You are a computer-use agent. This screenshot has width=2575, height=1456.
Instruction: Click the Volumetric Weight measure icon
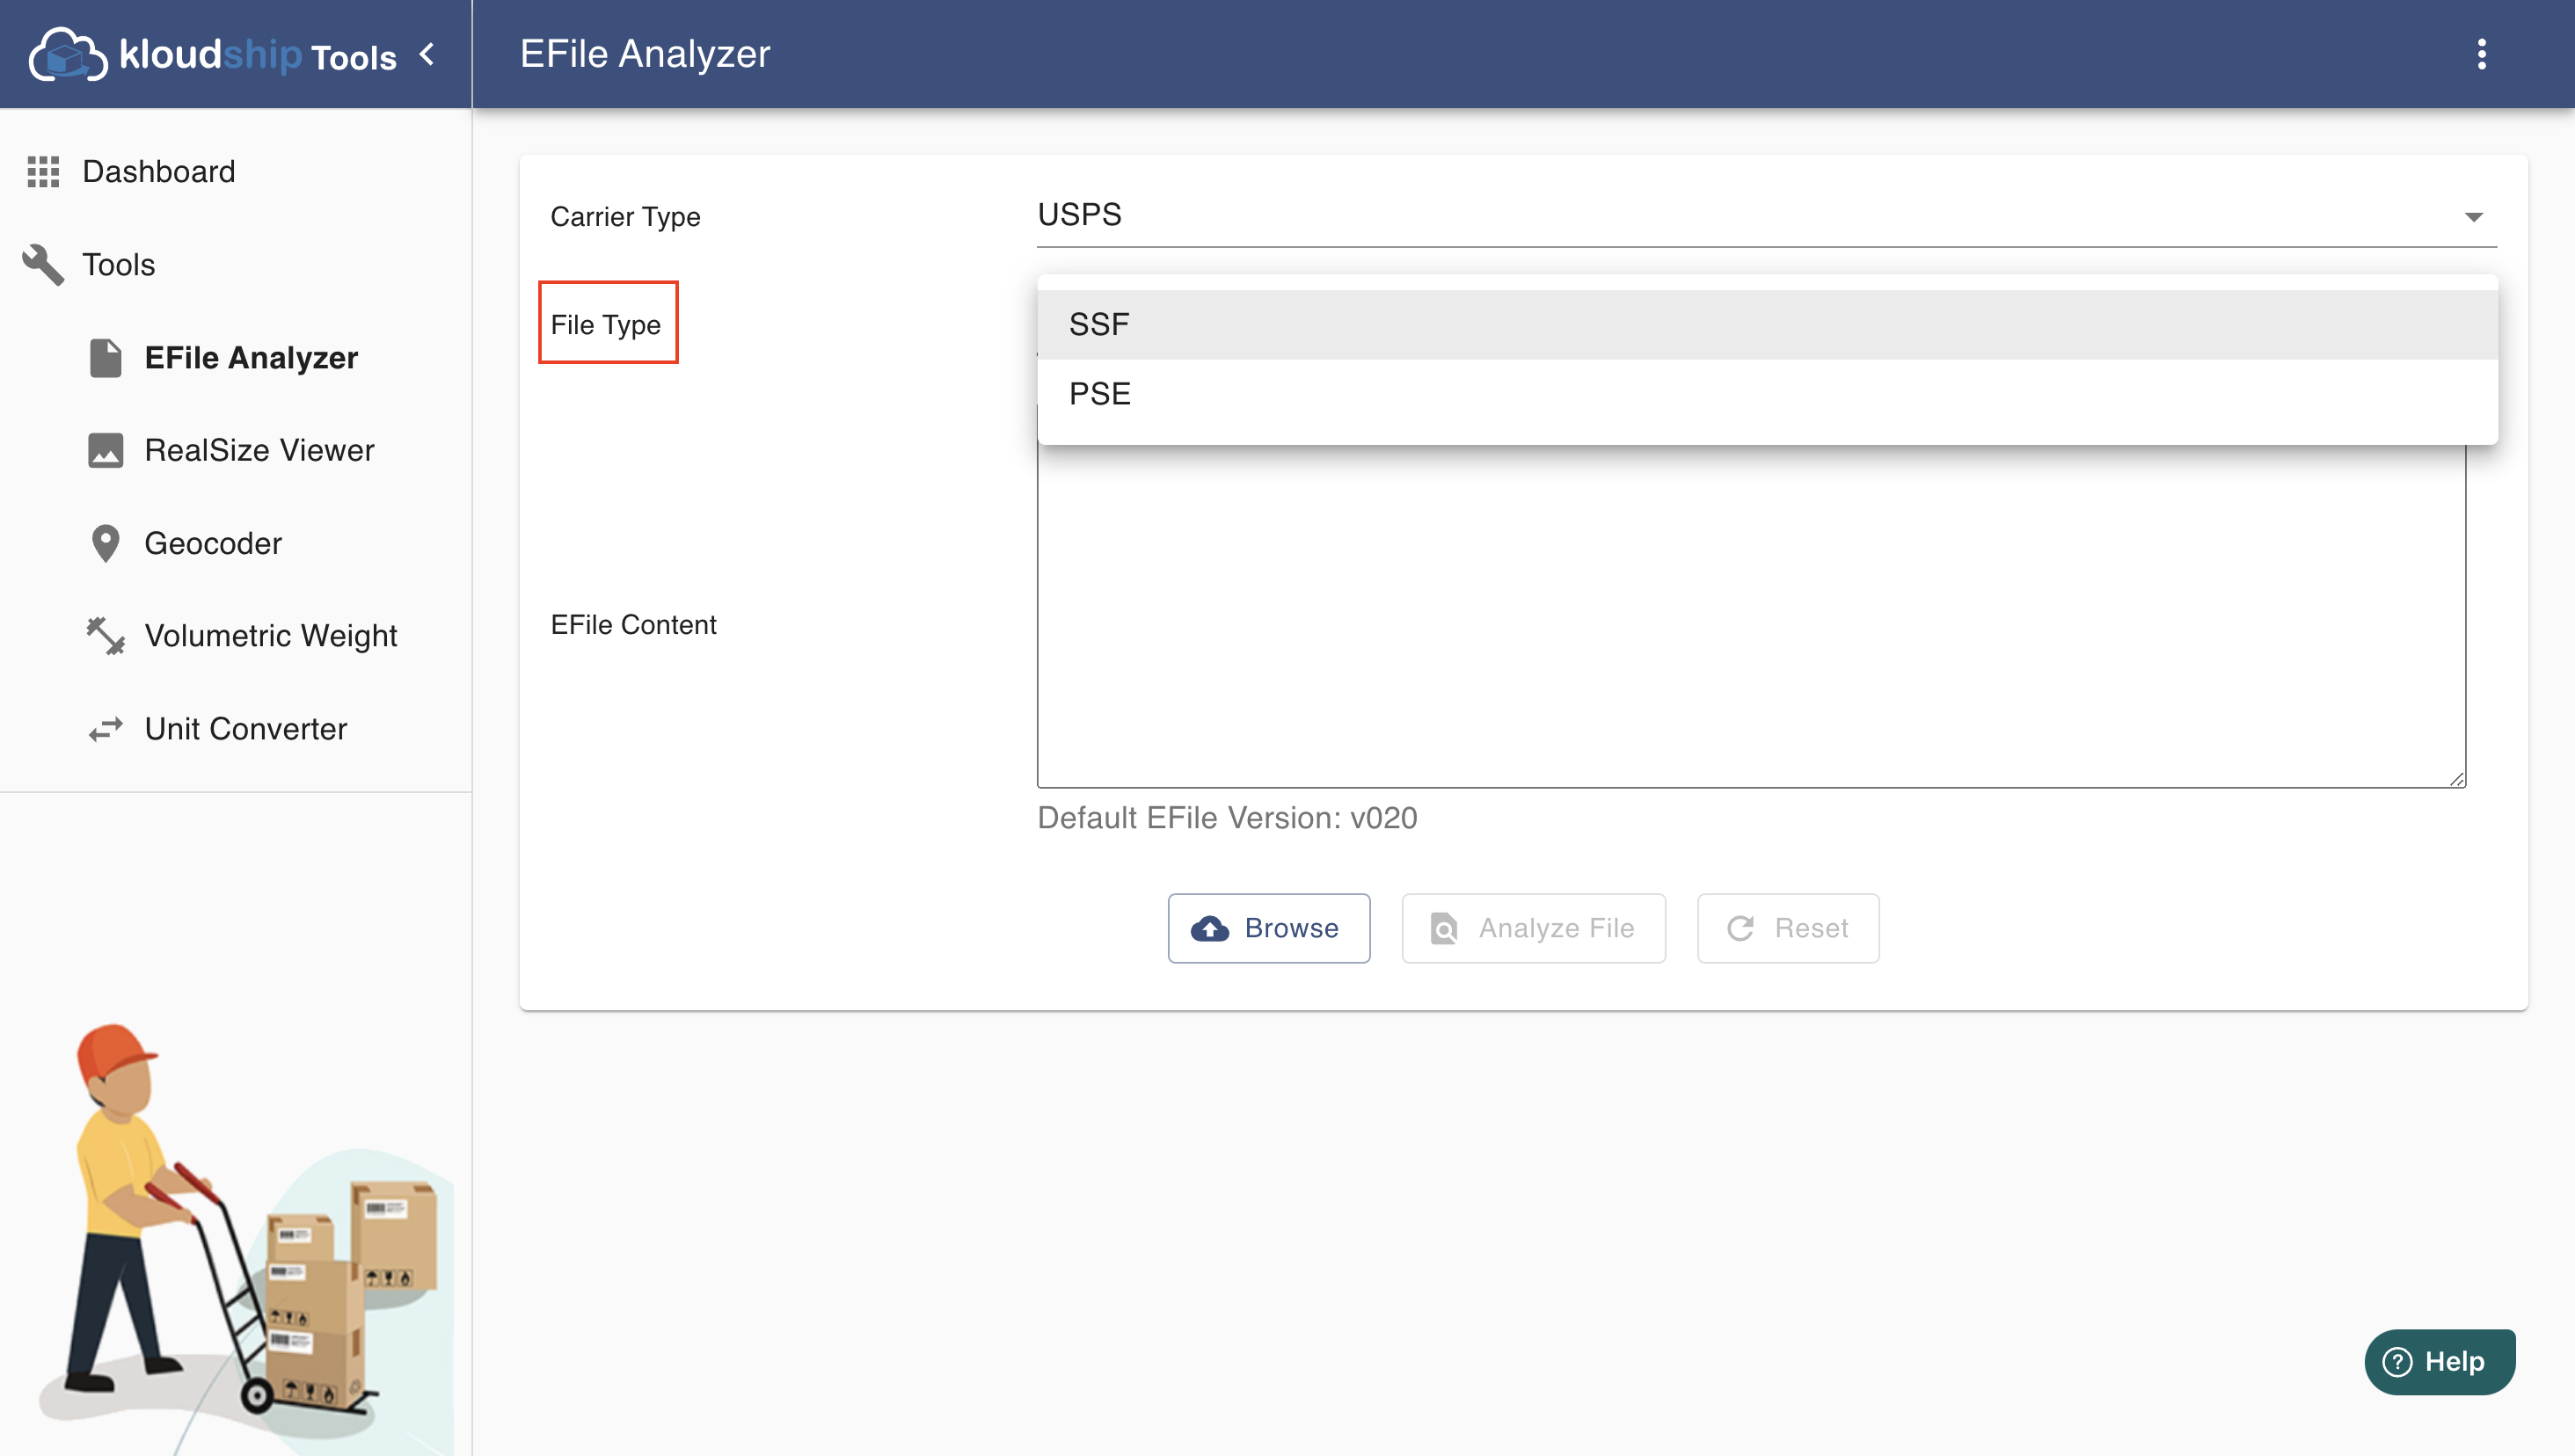pos(105,636)
